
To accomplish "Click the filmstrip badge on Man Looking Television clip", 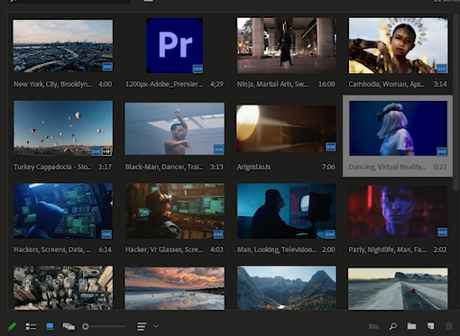I will click(x=330, y=234).
